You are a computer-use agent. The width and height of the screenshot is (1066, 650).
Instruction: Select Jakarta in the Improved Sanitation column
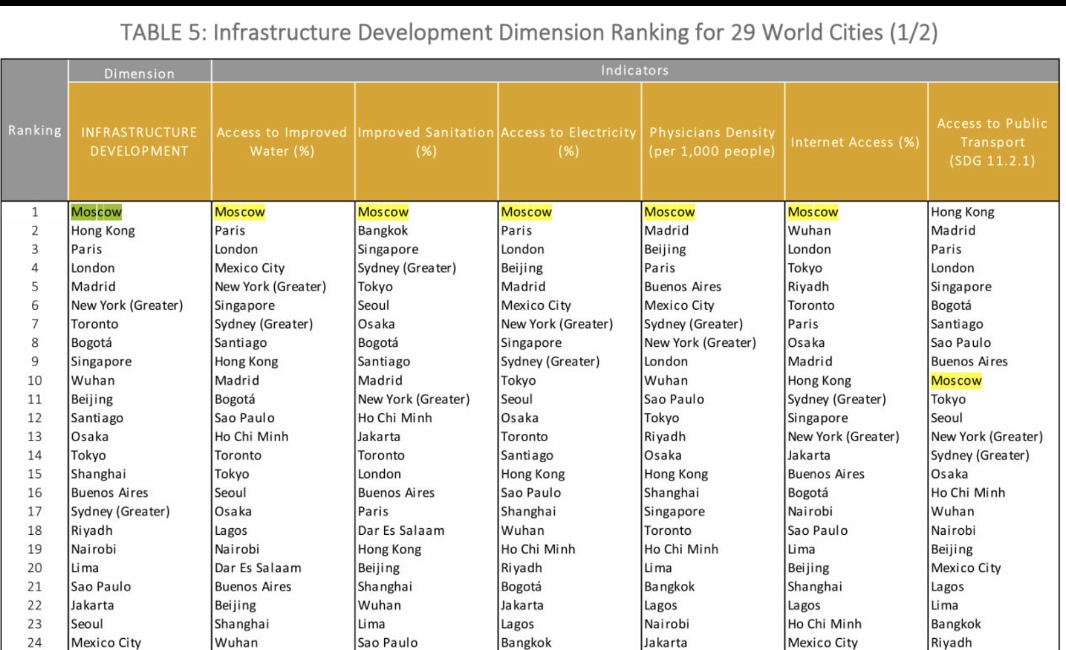coord(379,437)
